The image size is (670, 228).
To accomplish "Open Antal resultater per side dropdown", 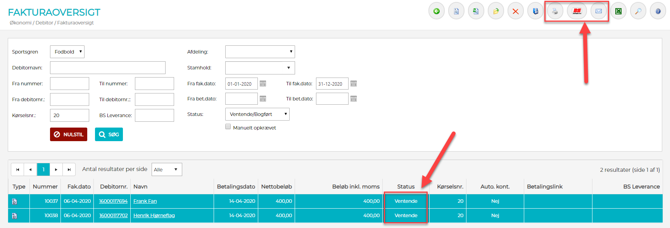I will 167,169.
